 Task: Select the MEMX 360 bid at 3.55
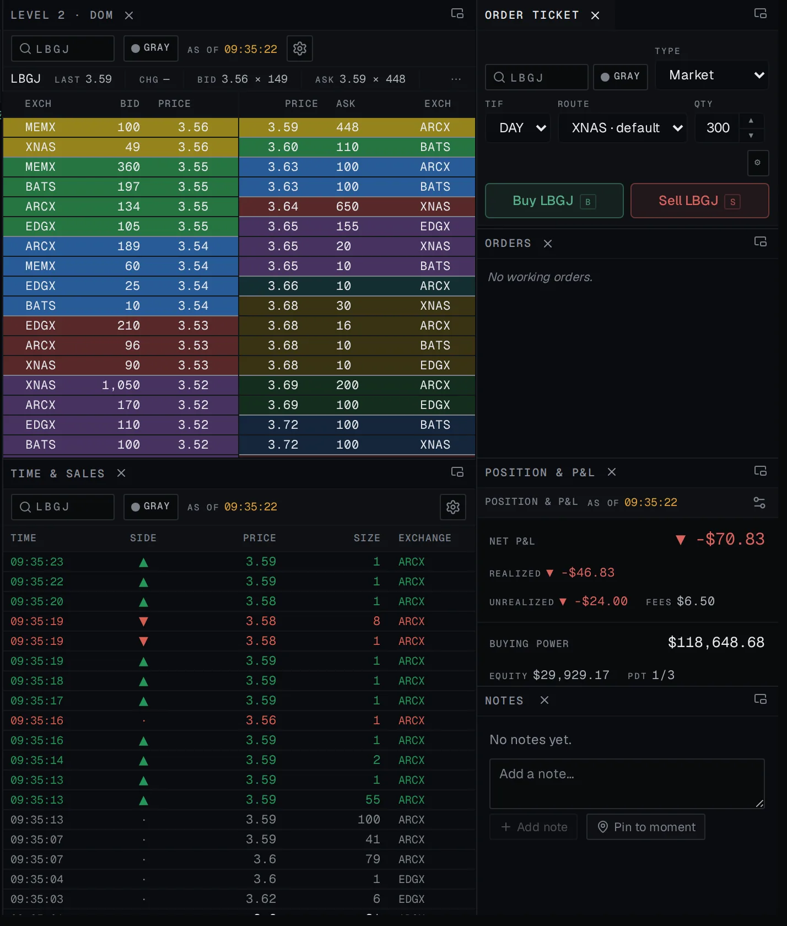point(121,167)
